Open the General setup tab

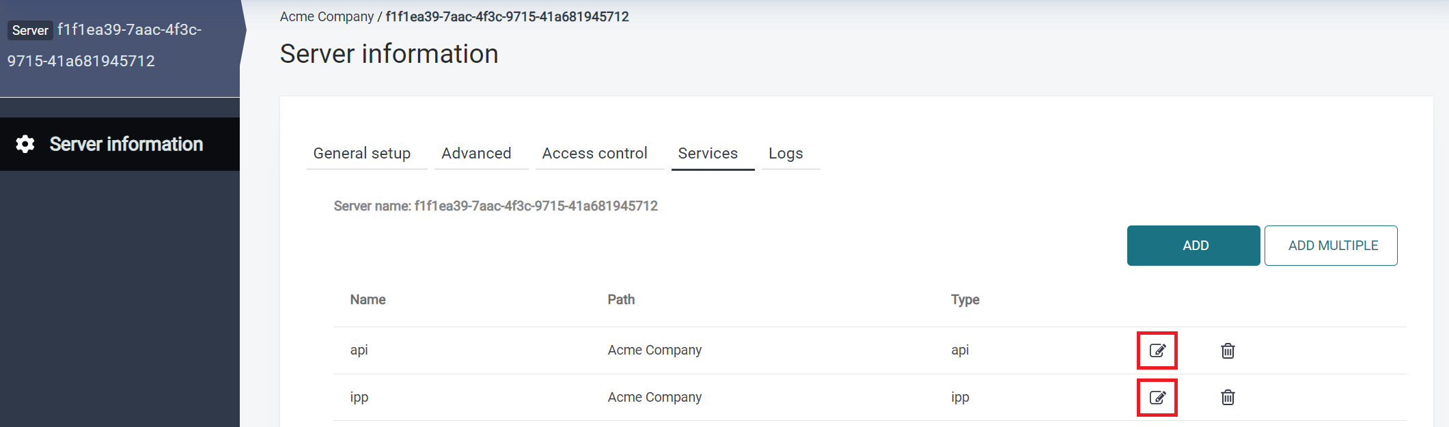[x=362, y=154]
